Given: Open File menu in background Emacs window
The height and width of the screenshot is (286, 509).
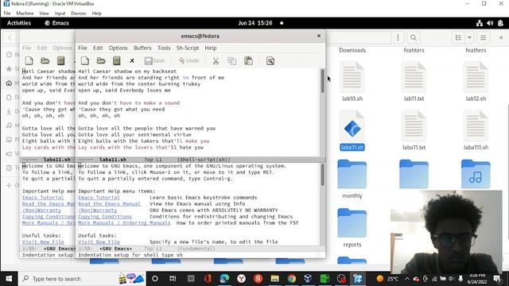Looking at the screenshot, I should (x=26, y=48).
